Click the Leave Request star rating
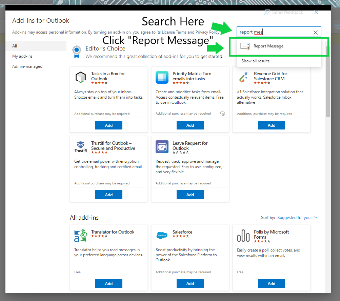 181,152
